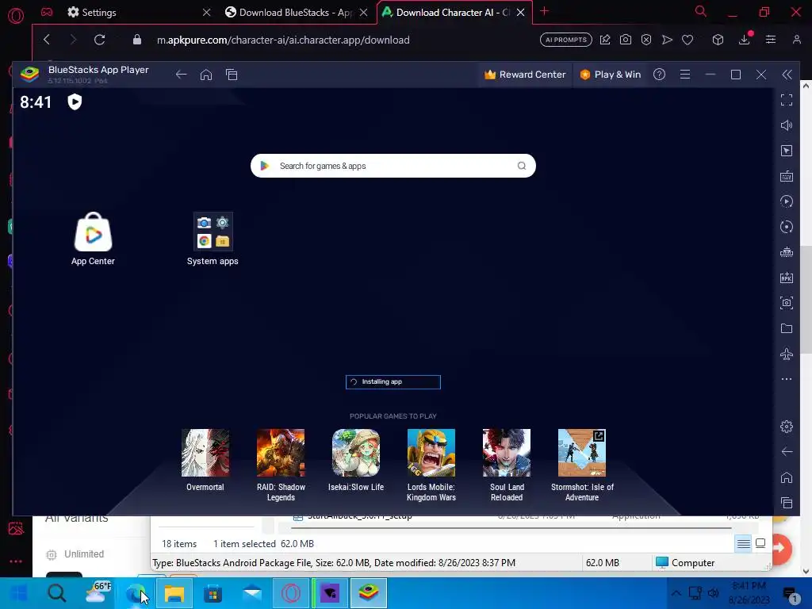
Task: Click the Install APK icon in sidebar
Action: pyautogui.click(x=787, y=278)
